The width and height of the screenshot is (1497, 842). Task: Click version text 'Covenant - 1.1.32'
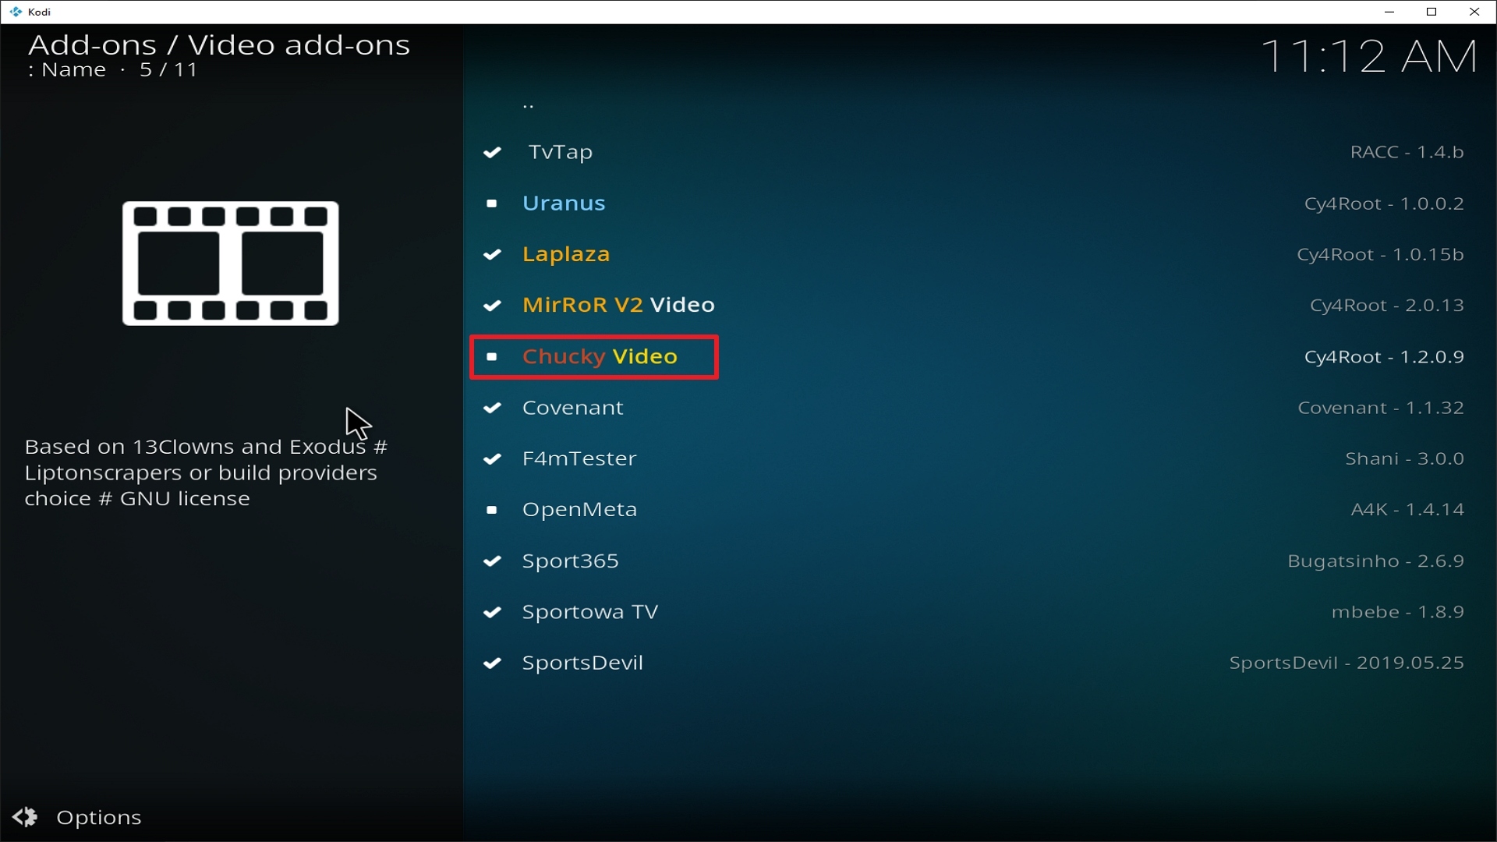[x=1380, y=408]
